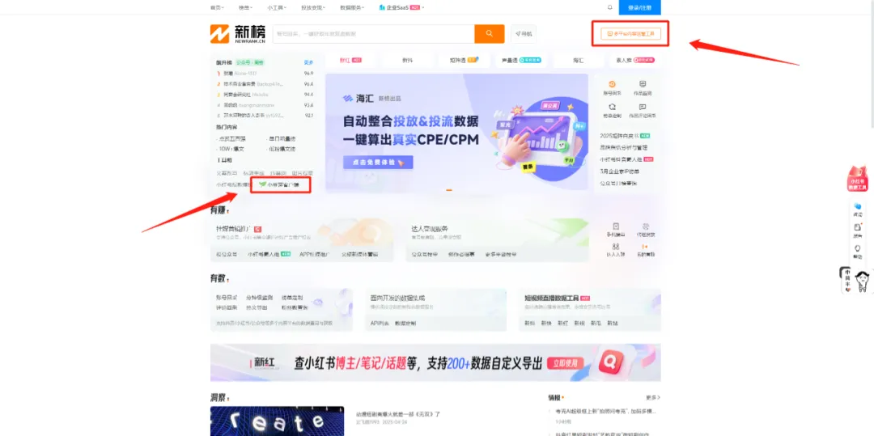Switch to the 海汇 product tab

pos(578,60)
